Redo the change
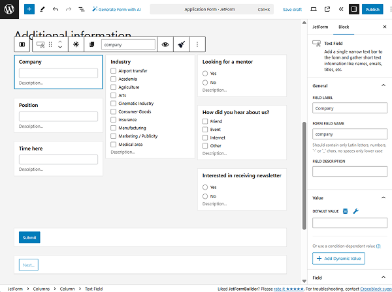392x292 pixels. (x=69, y=9)
